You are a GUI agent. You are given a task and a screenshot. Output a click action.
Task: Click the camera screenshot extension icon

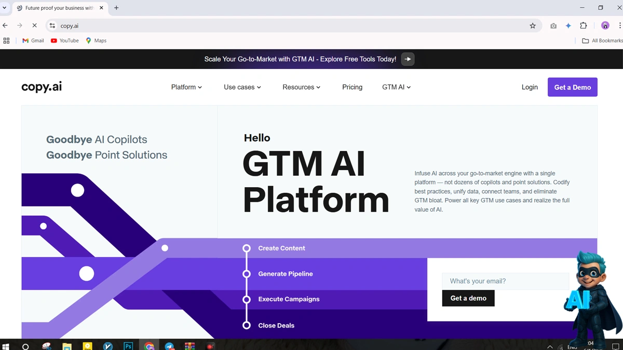553,26
